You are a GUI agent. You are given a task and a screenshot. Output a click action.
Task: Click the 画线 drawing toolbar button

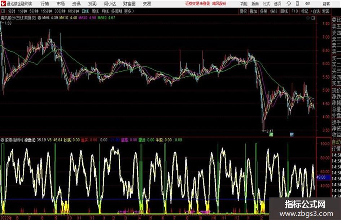(x=284, y=11)
